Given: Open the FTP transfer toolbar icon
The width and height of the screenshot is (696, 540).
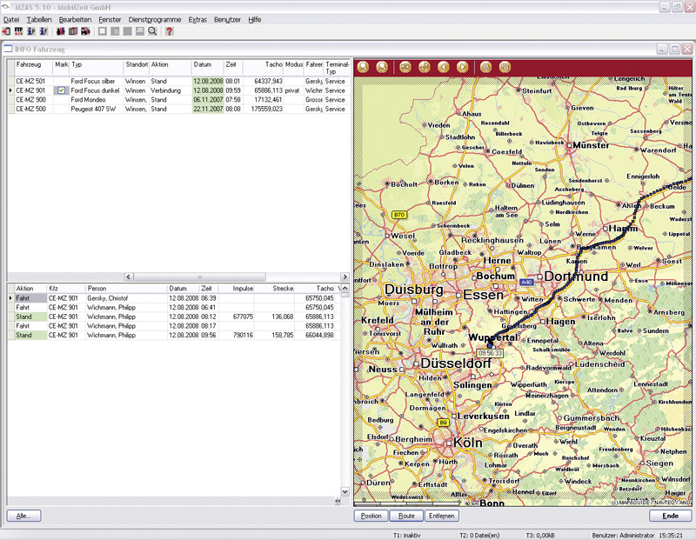Looking at the screenshot, I should pyautogui.click(x=18, y=31).
